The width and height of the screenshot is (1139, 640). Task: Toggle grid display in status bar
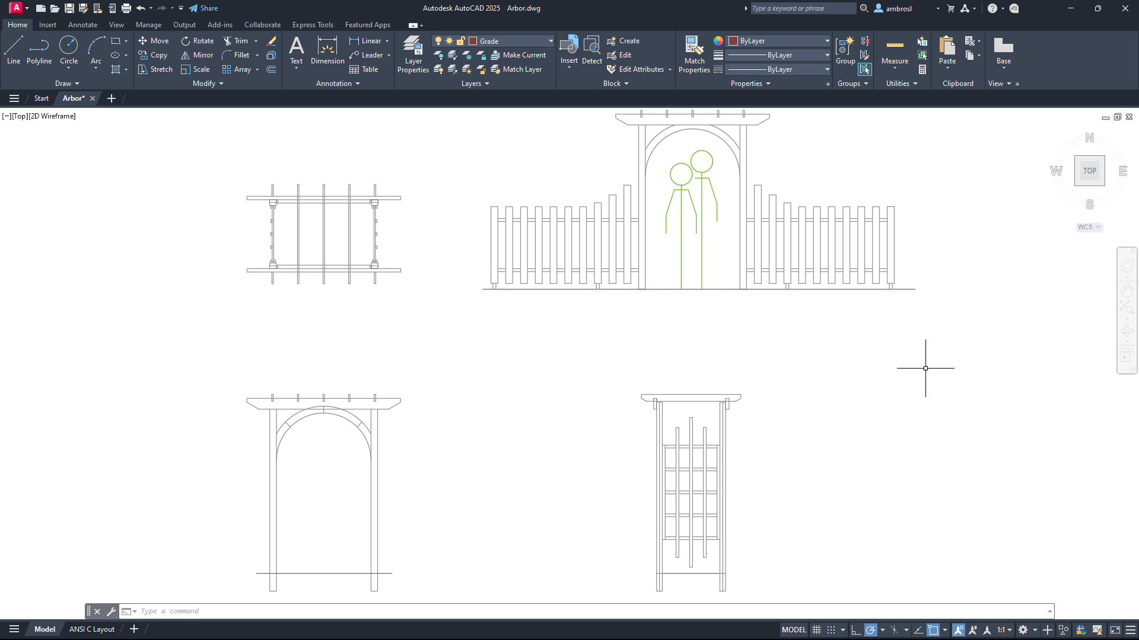coord(817,630)
